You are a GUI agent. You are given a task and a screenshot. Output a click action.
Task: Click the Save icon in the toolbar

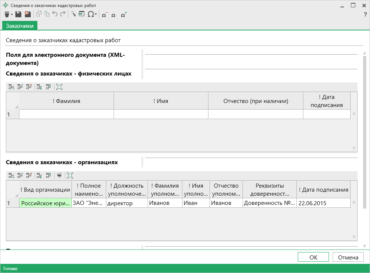18,14
